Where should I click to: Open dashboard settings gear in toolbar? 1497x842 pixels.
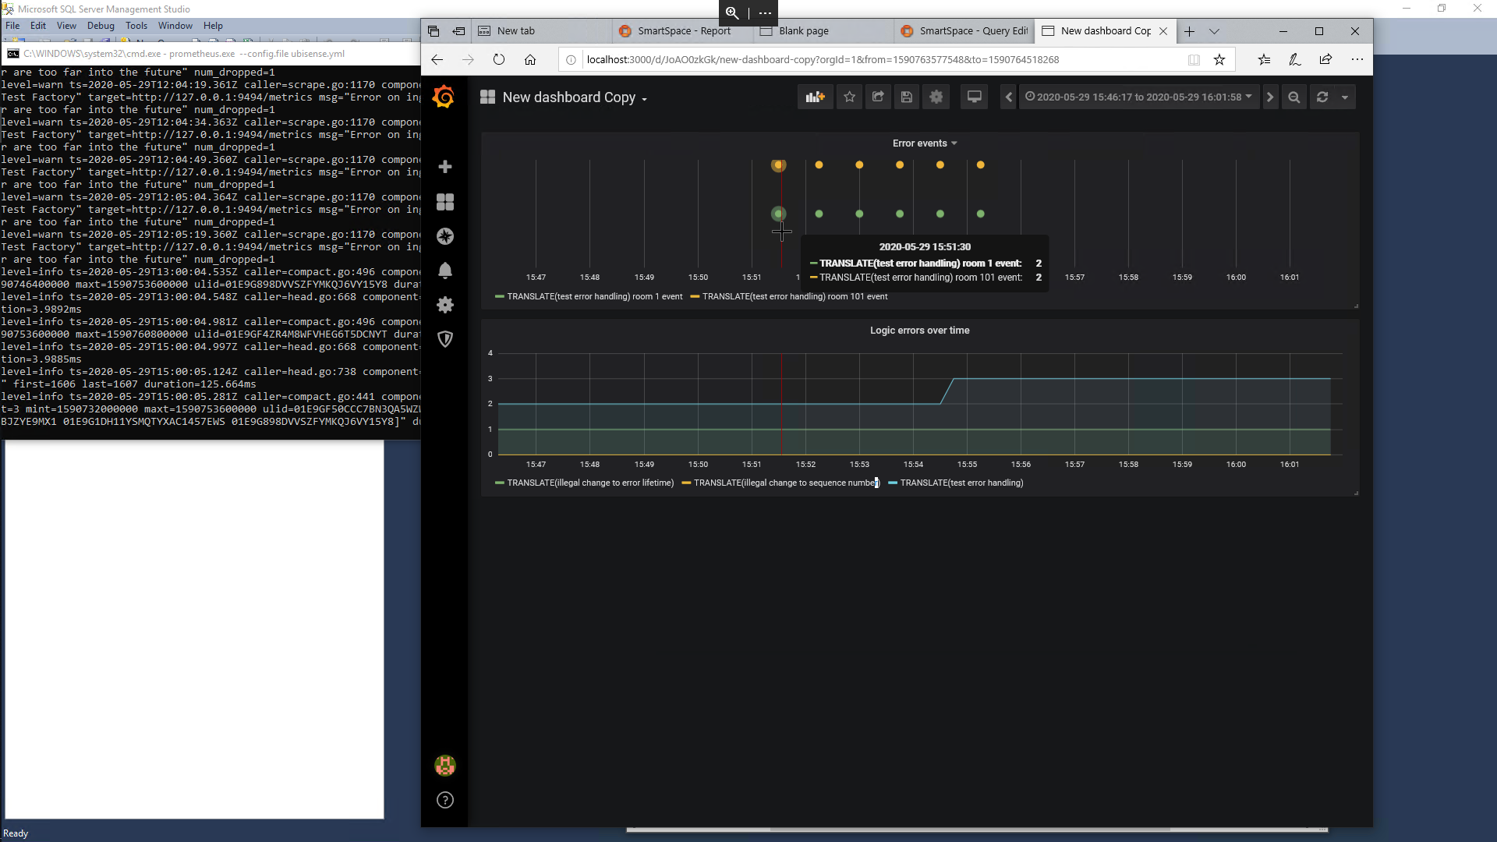coord(936,97)
